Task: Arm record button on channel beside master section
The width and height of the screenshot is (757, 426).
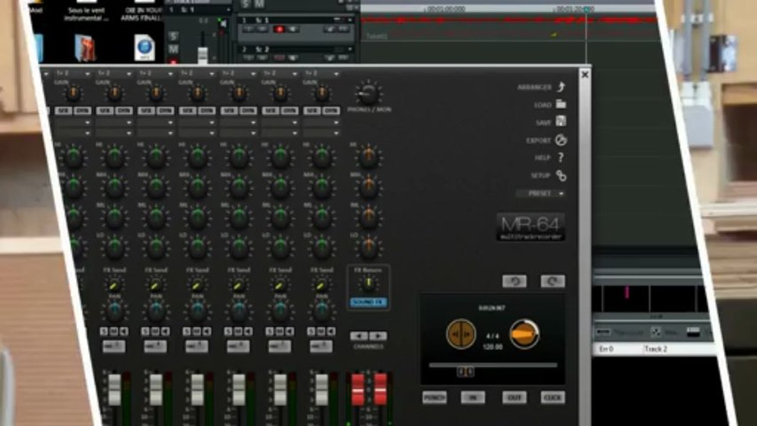Action: (321, 347)
